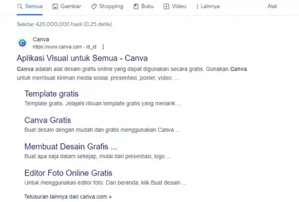Open the three-dot menu beside canva.com URL
299x202 pixels.
(x=103, y=47)
